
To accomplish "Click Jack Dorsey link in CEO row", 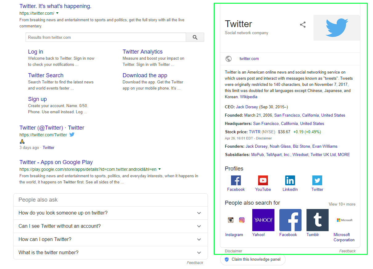I will [247, 107].
